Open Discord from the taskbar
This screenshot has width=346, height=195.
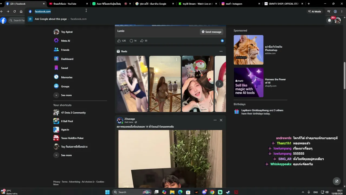point(204,192)
